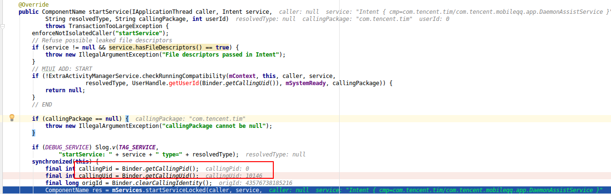Click the '// END' comment
This screenshot has height=194, width=611.
click(42, 105)
